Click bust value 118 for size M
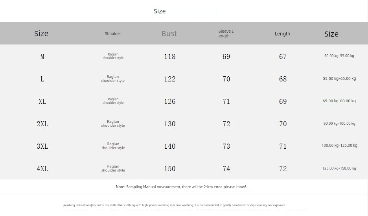 click(170, 57)
